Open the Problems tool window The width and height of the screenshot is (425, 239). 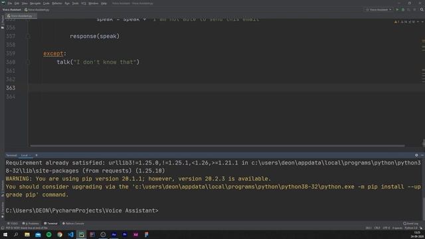[x=31, y=224]
